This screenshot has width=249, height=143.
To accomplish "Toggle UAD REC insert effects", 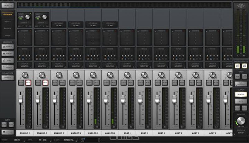I will pyautogui.click(x=237, y=66).
